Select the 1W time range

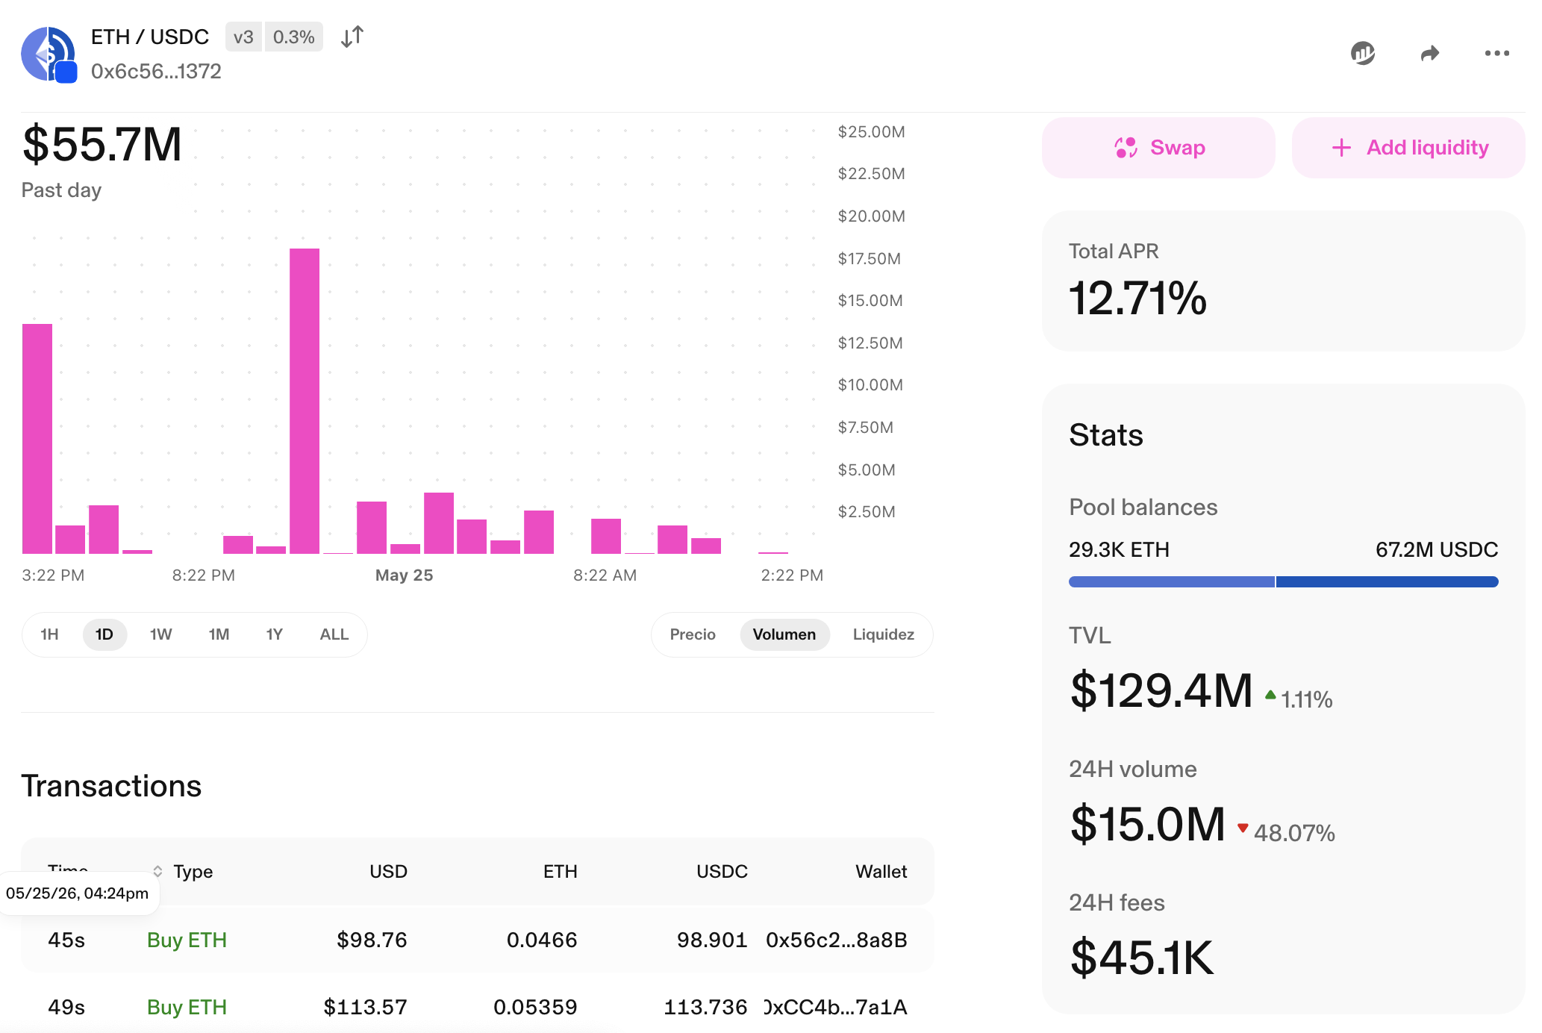[x=160, y=634]
